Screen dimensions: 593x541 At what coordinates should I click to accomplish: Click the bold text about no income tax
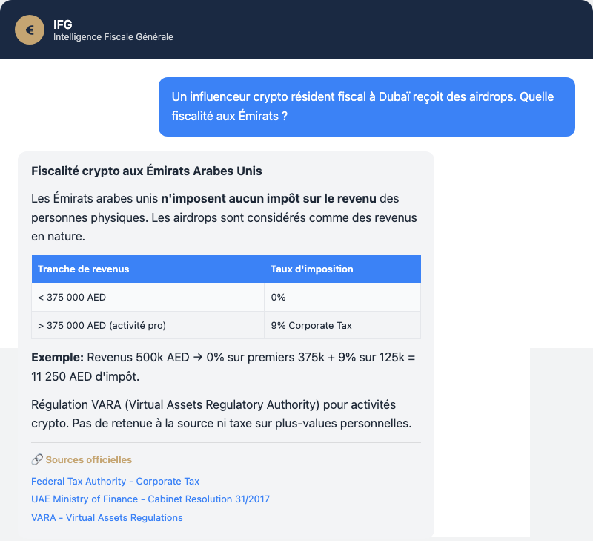(x=268, y=199)
